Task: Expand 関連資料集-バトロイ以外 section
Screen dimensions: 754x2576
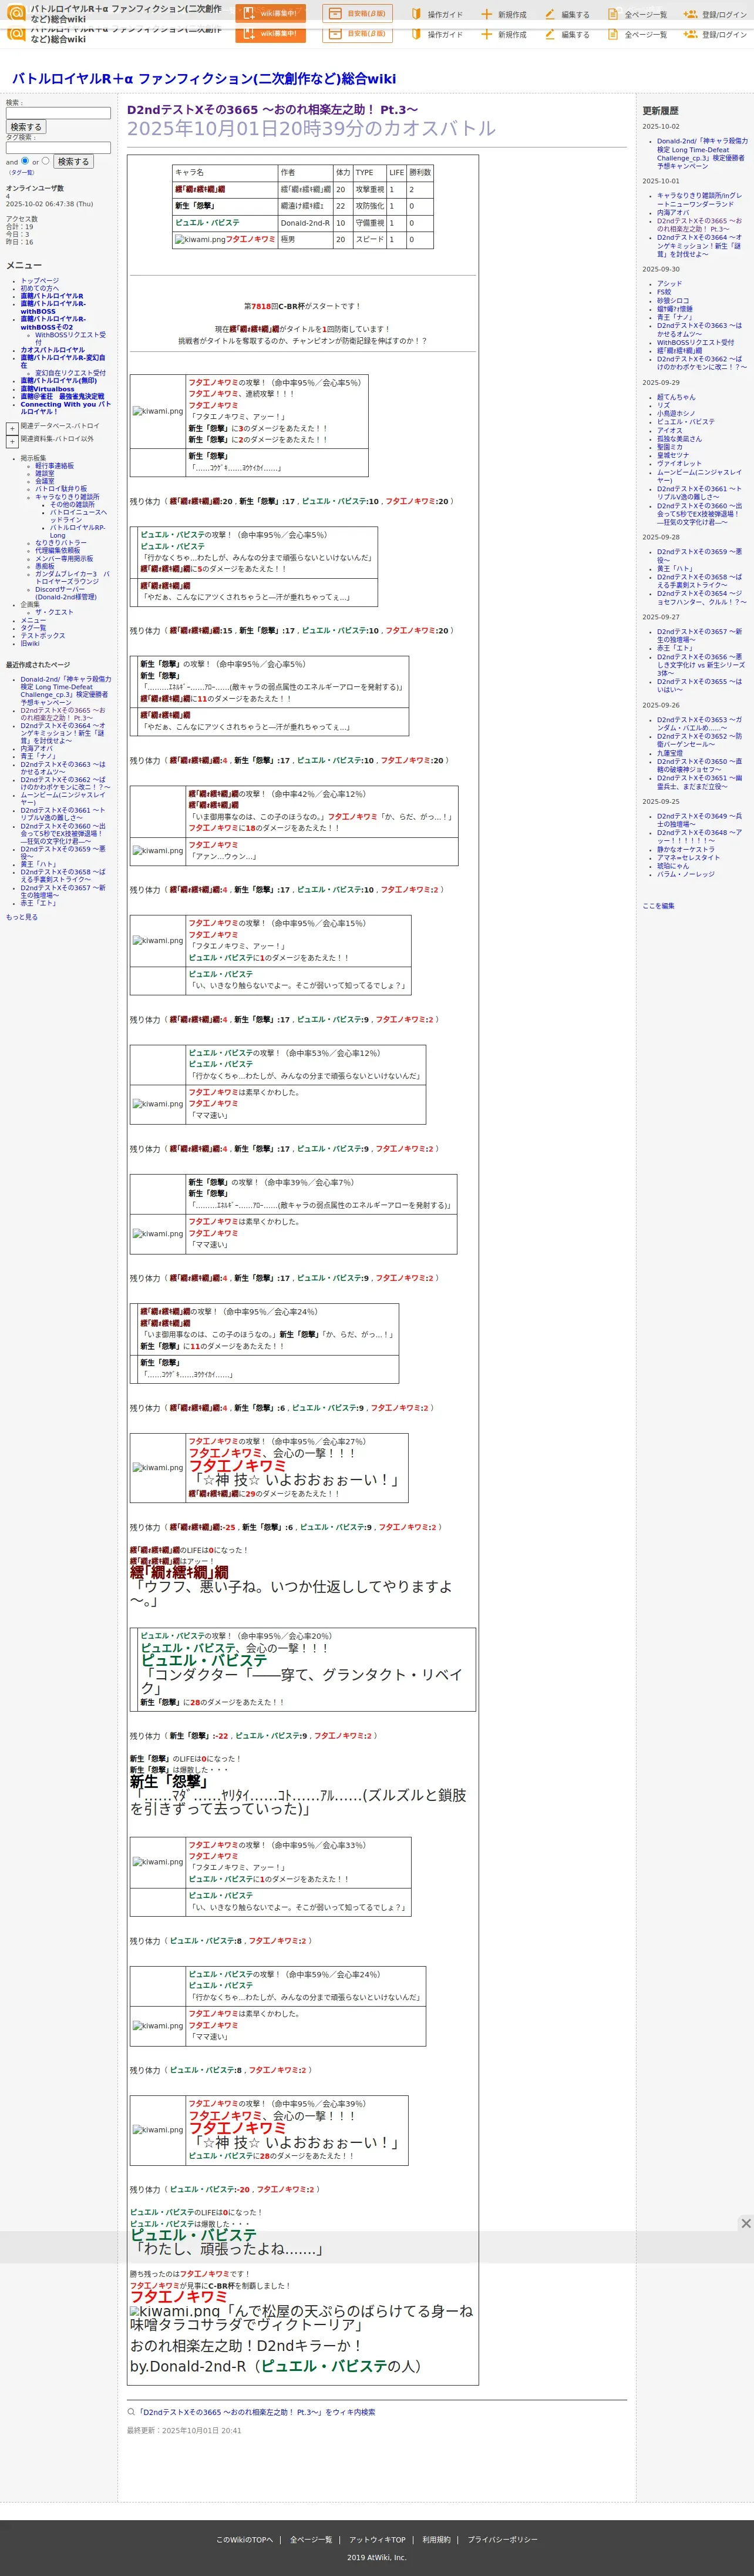Action: click(12, 441)
